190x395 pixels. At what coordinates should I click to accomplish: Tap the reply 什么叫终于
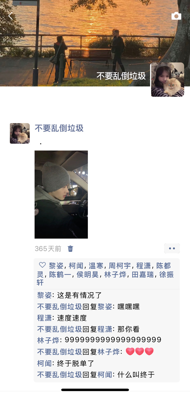136,375
